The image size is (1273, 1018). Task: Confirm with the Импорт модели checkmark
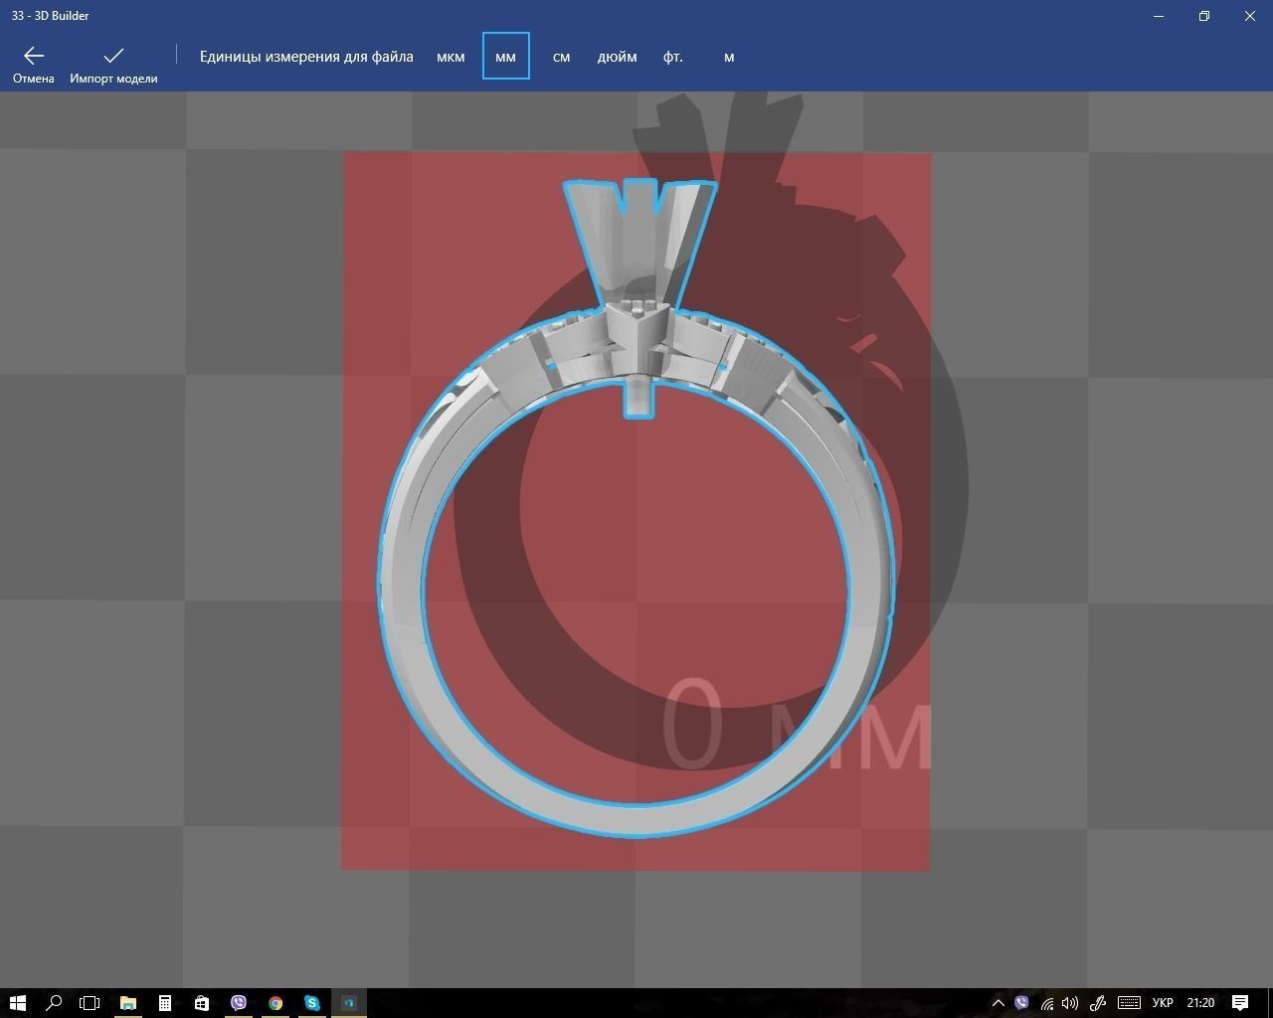coord(113,64)
